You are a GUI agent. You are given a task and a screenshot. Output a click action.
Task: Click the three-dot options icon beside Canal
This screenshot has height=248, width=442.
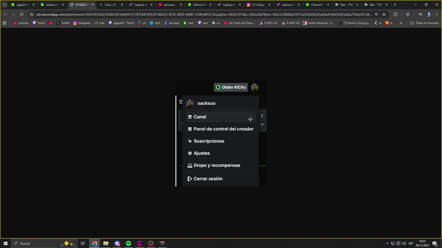point(262,116)
